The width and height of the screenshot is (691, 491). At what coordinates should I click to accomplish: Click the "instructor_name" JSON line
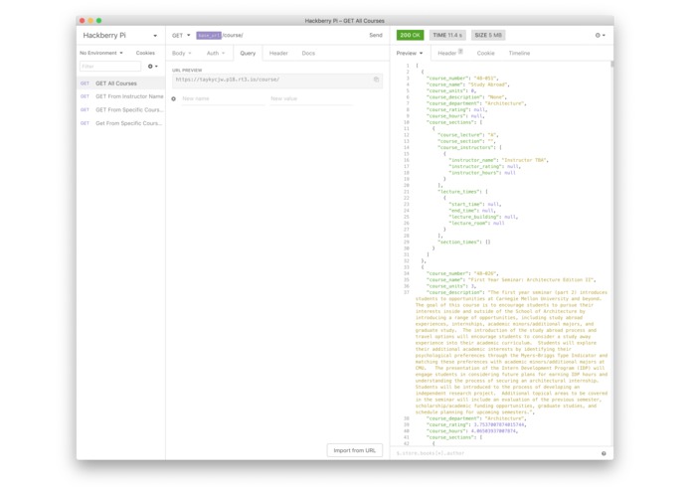pyautogui.click(x=498, y=160)
